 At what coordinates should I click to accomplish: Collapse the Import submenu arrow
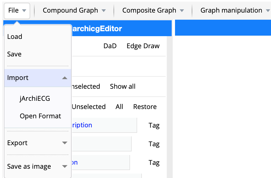(65, 78)
